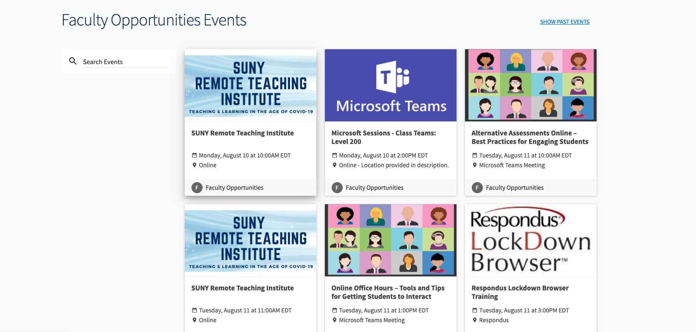Open the SUNY Remote Teaching Institute Monday event title
696x332 pixels.
[x=242, y=133]
